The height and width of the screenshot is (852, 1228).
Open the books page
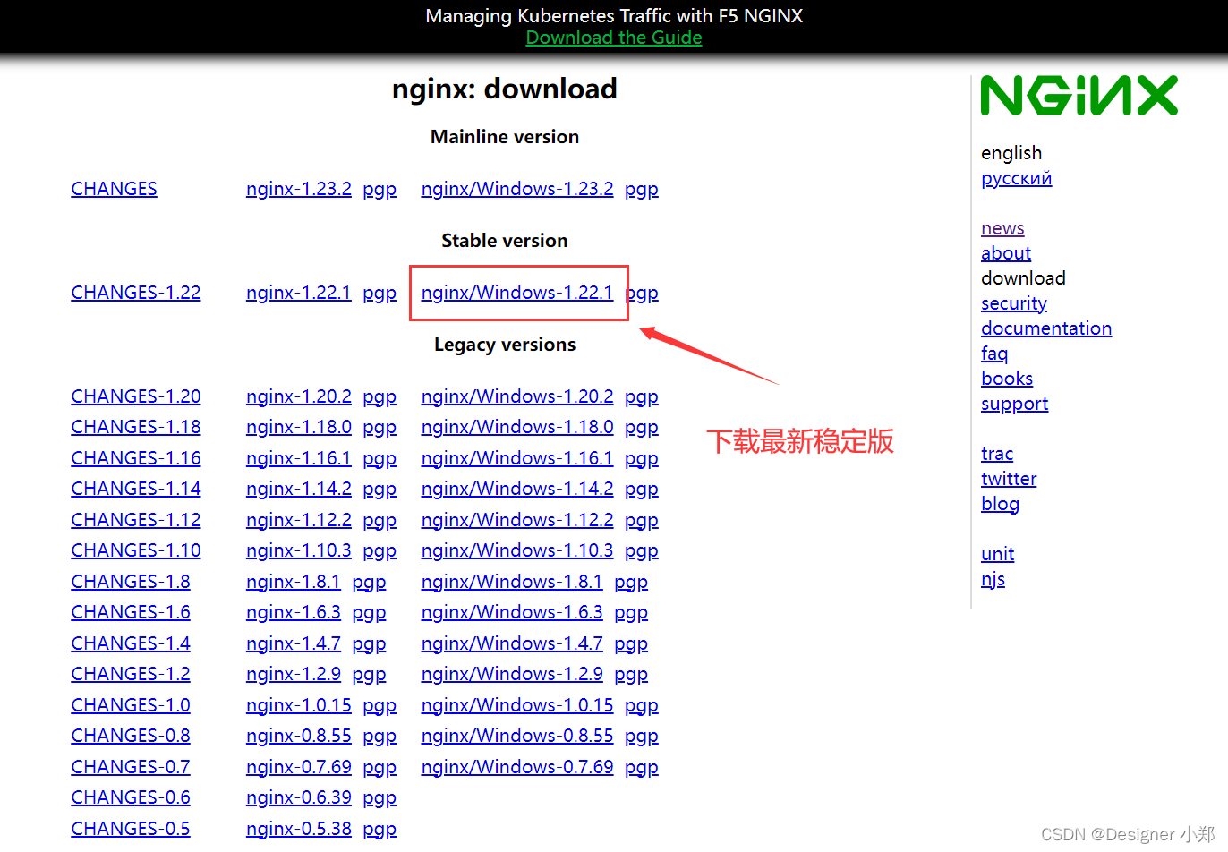click(x=1007, y=379)
